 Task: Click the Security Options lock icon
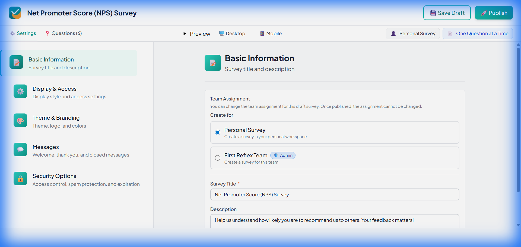(x=20, y=179)
